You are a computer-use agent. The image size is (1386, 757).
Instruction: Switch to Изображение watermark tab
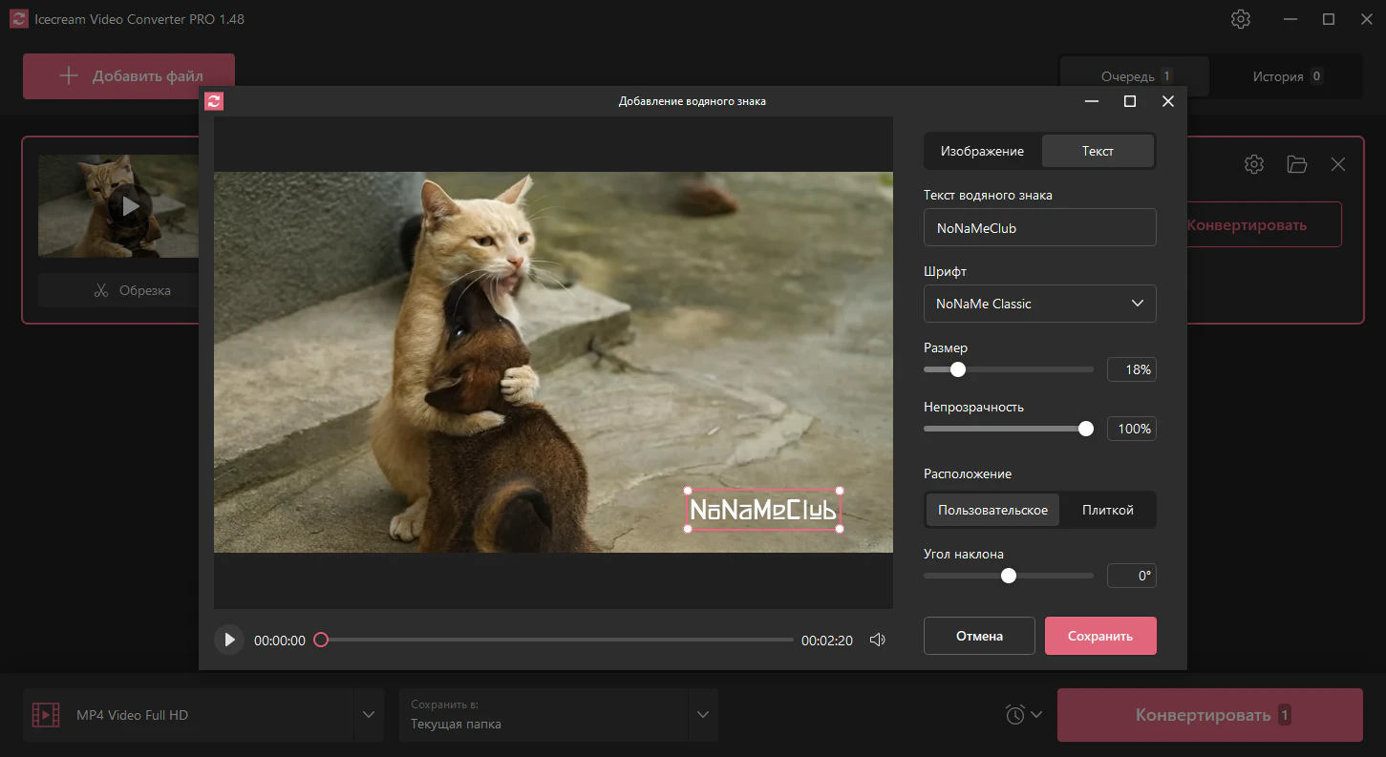(x=982, y=151)
